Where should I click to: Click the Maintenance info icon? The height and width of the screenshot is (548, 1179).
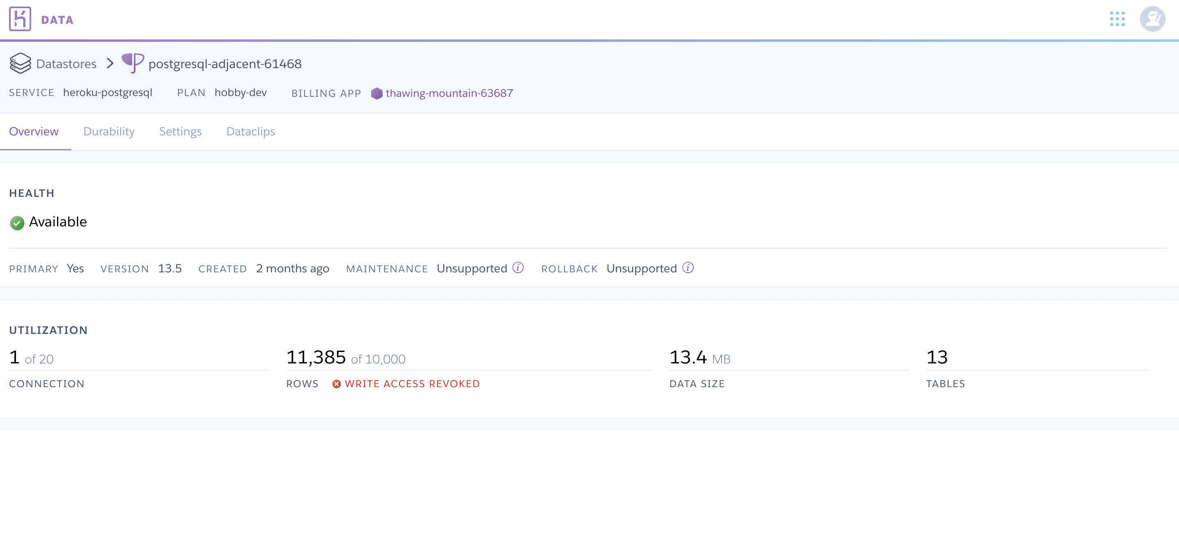coord(518,267)
